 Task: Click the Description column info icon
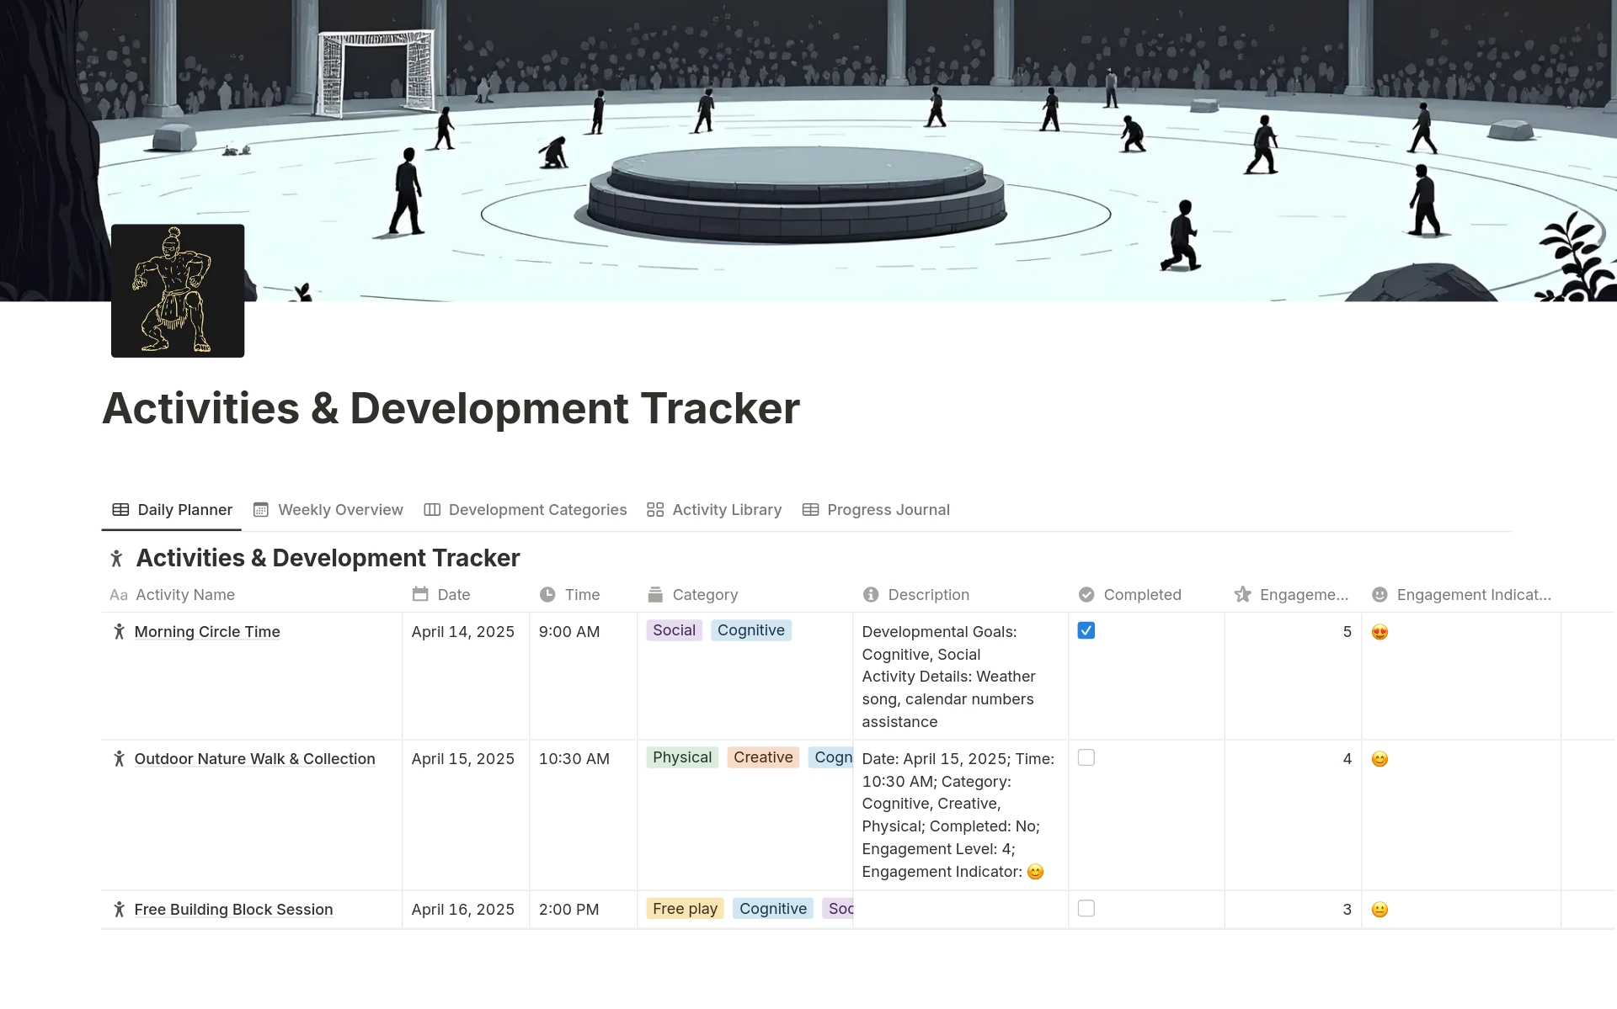tap(871, 595)
